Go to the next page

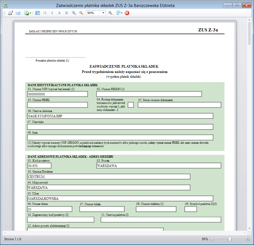pyautogui.click(x=59, y=13)
